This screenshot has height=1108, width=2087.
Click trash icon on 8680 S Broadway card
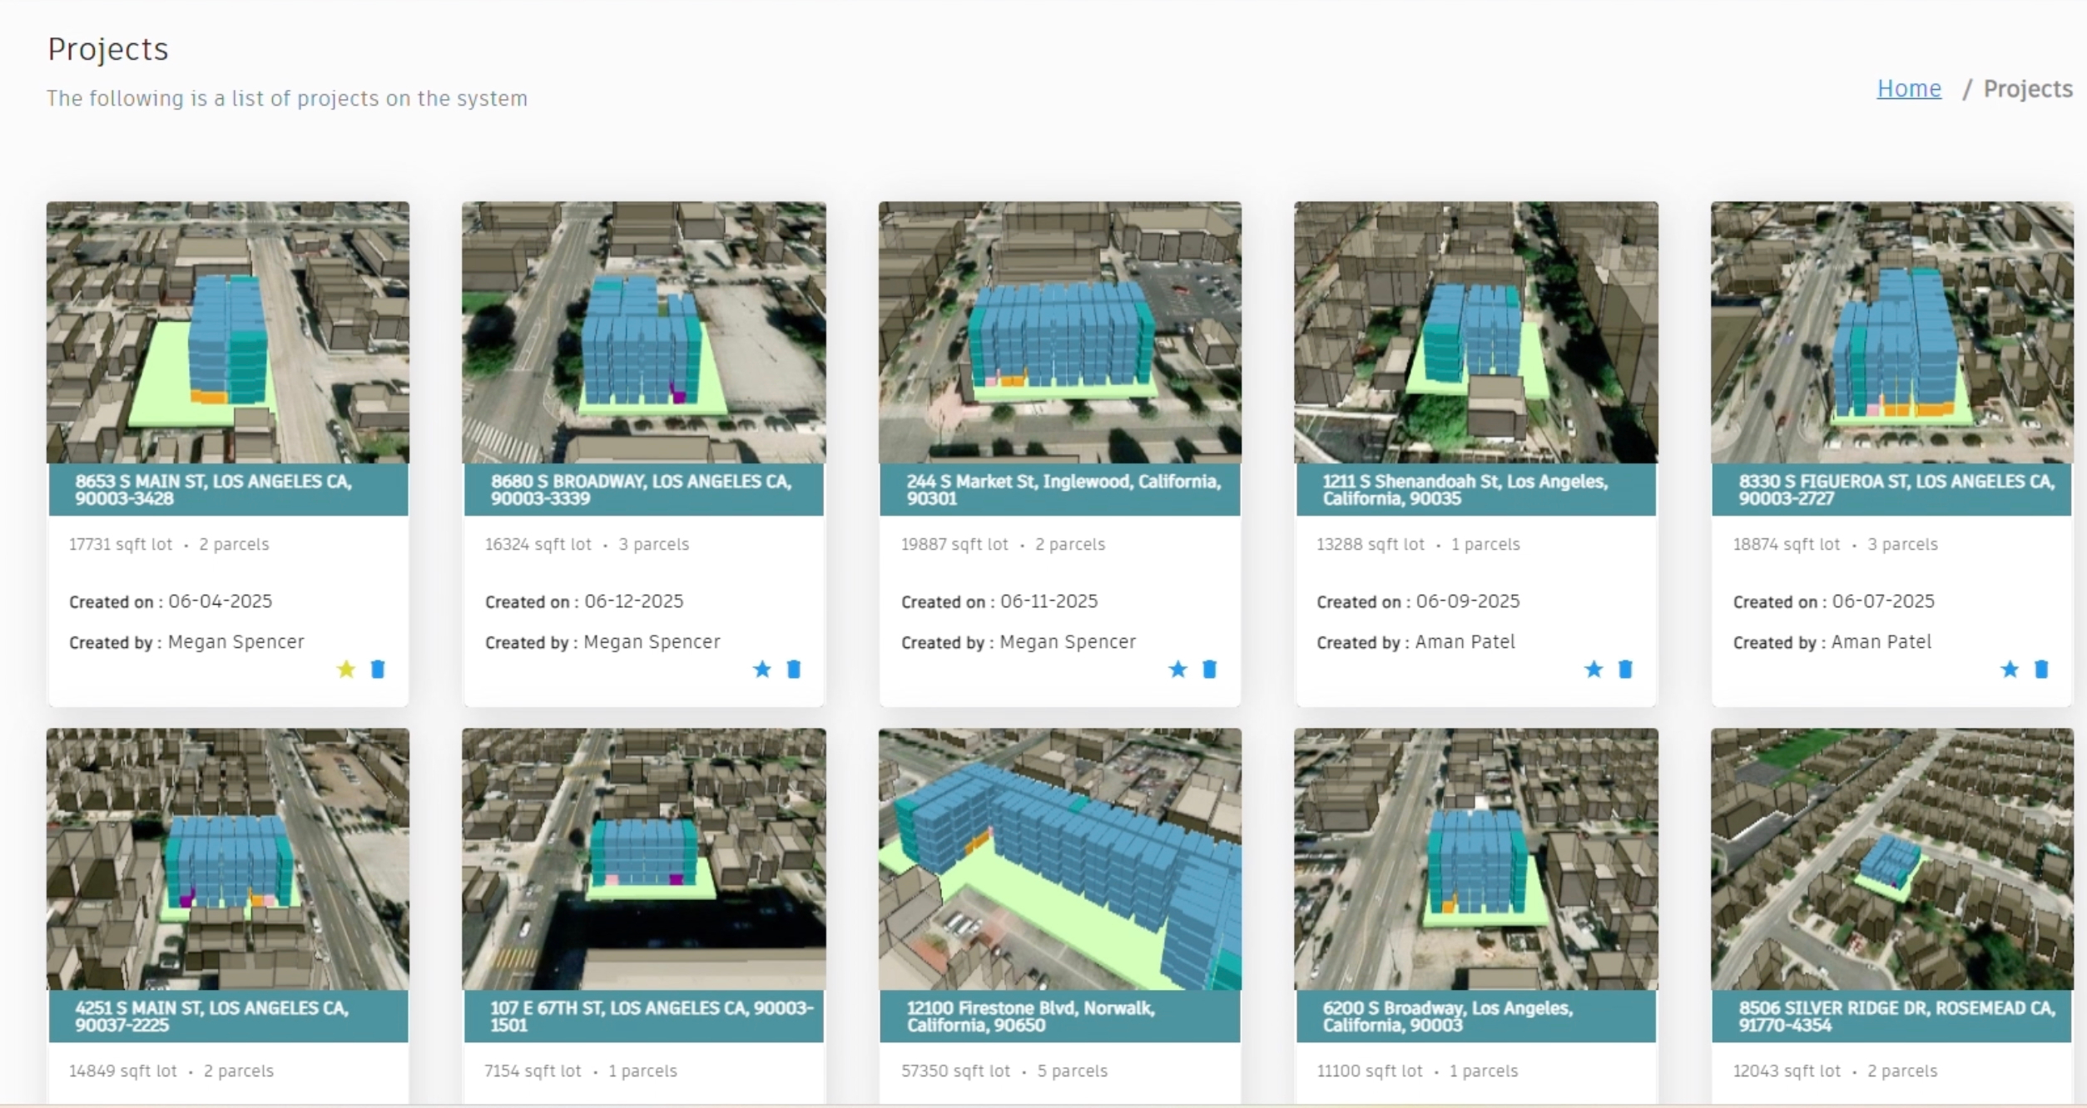[794, 670]
